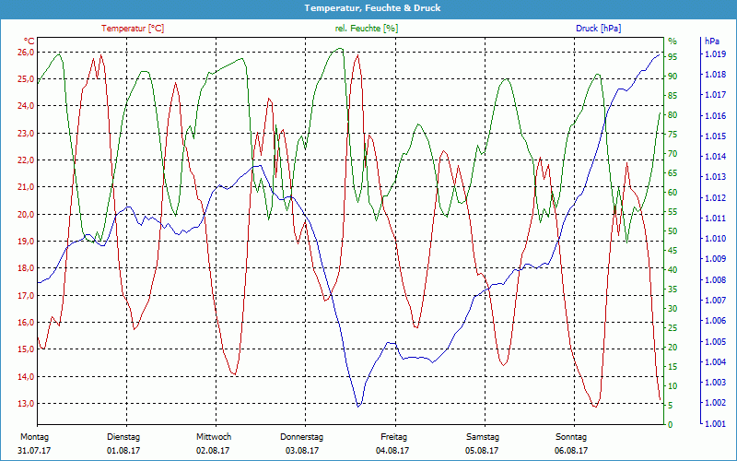Click the '1.019' pressure axis value

click(715, 54)
